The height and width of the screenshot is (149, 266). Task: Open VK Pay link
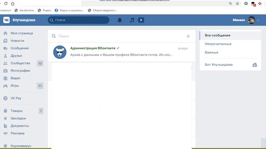16,98
